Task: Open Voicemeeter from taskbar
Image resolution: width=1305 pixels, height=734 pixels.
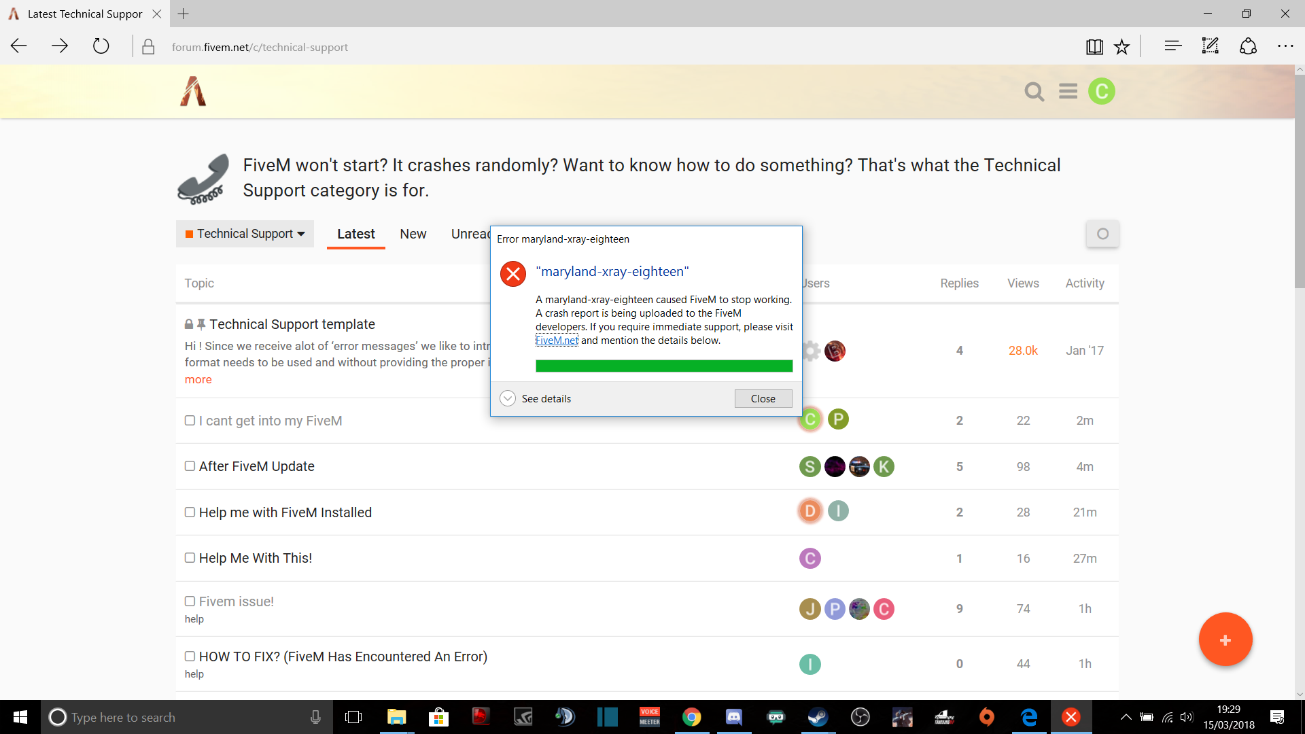Action: coord(650,717)
